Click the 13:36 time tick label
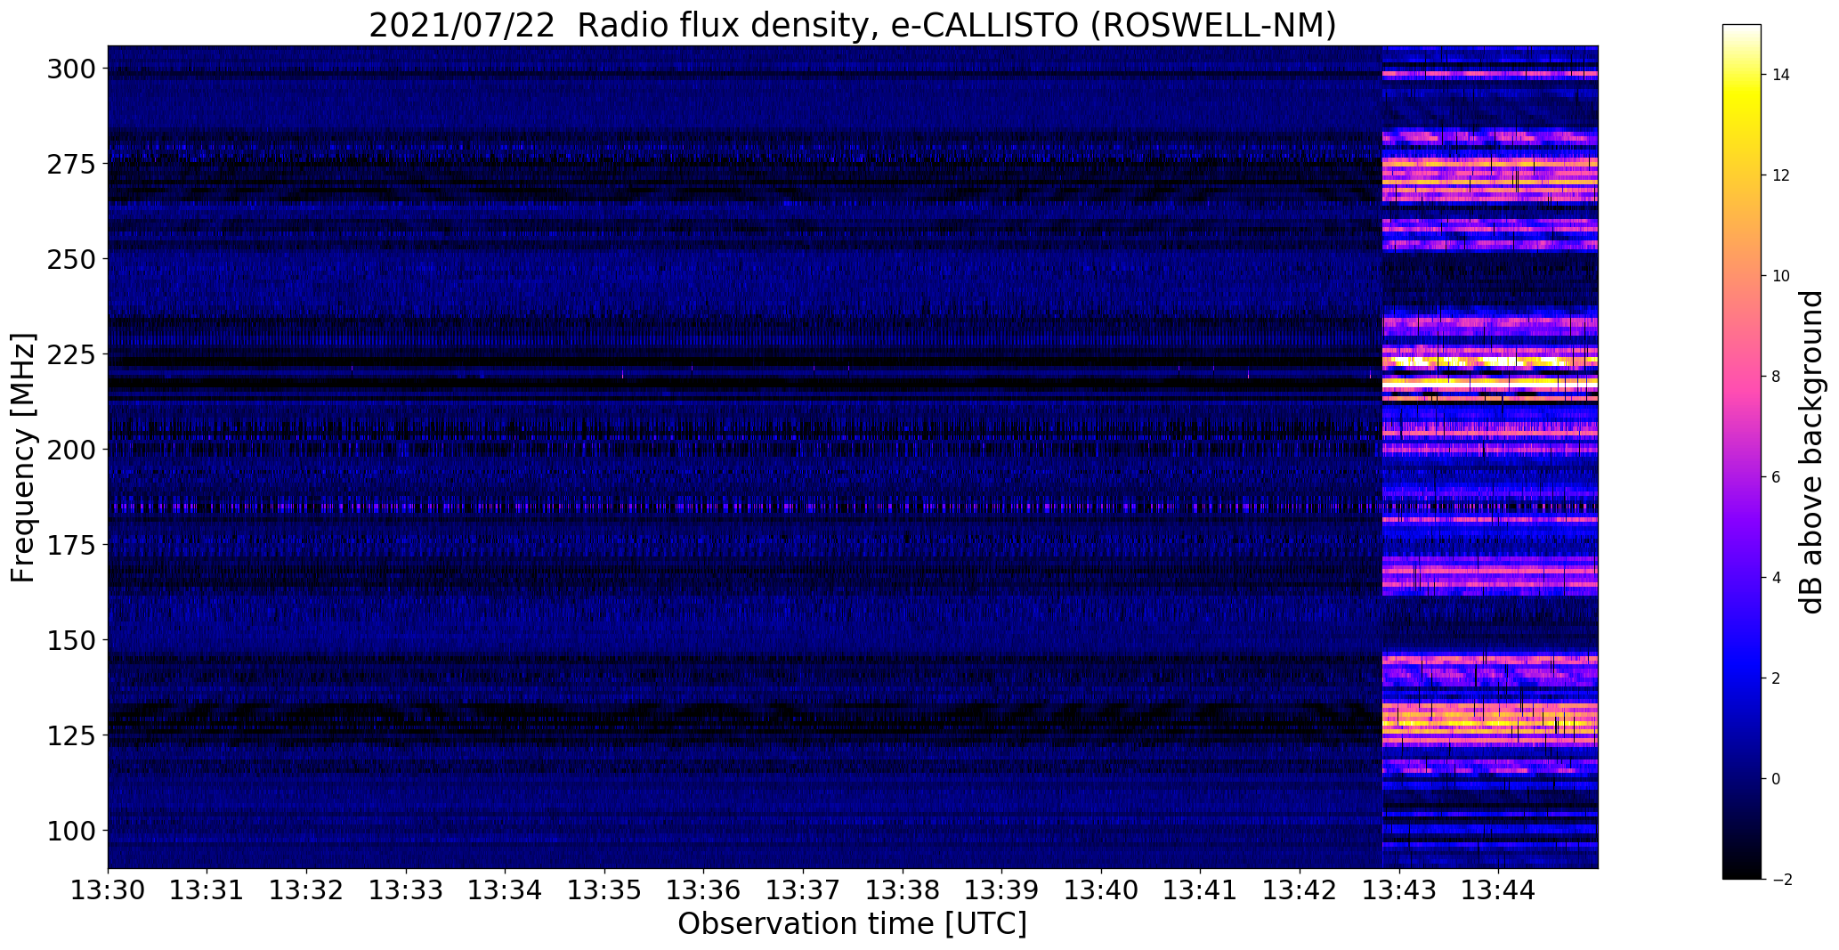The height and width of the screenshot is (950, 1839). 704,889
